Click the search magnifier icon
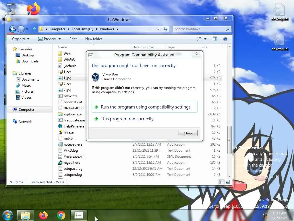This screenshot has height=221, width=294. click(x=227, y=29)
